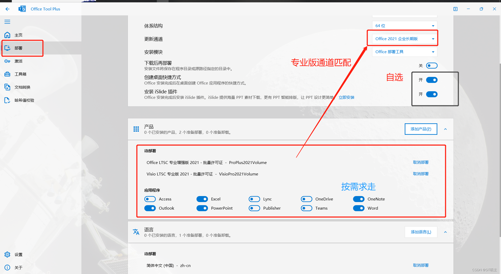Collapse the 语言 section chevron
501x274 pixels.
445,232
